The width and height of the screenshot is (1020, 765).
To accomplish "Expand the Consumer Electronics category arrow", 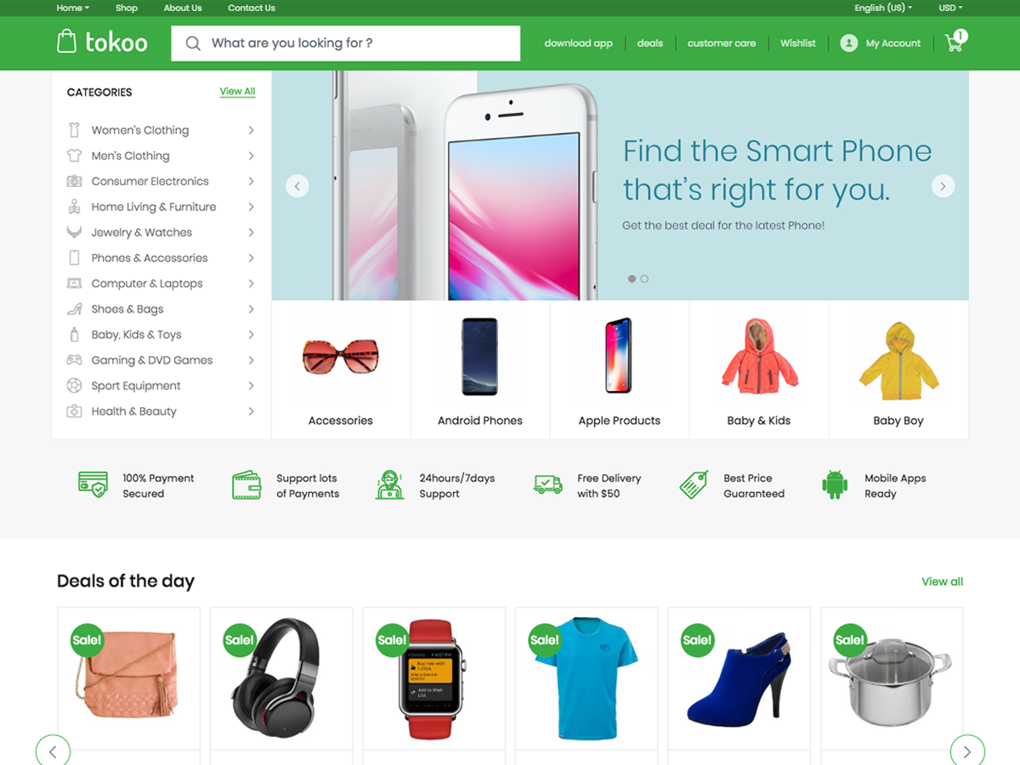I will point(251,181).
